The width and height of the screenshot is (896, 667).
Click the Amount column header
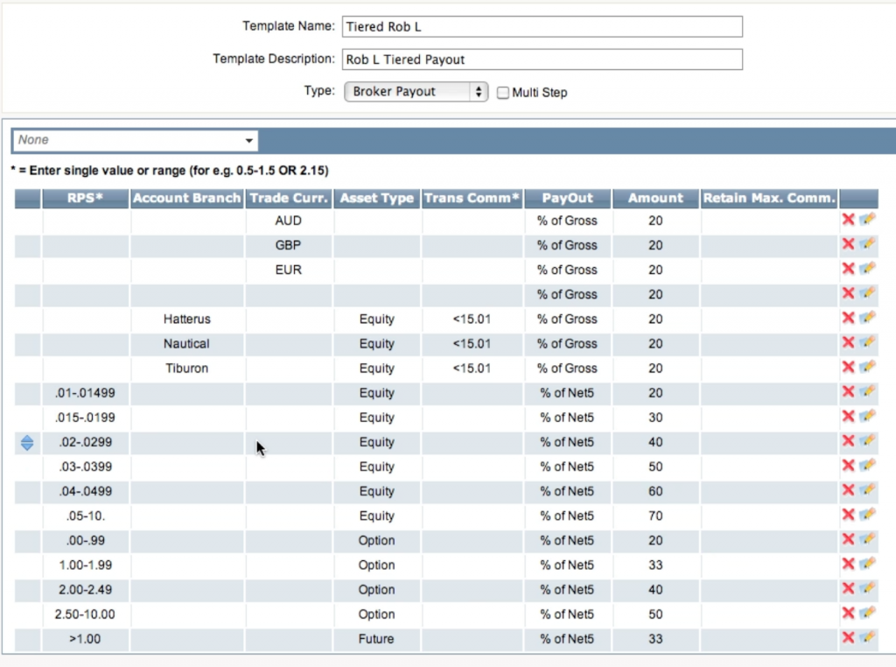click(655, 198)
